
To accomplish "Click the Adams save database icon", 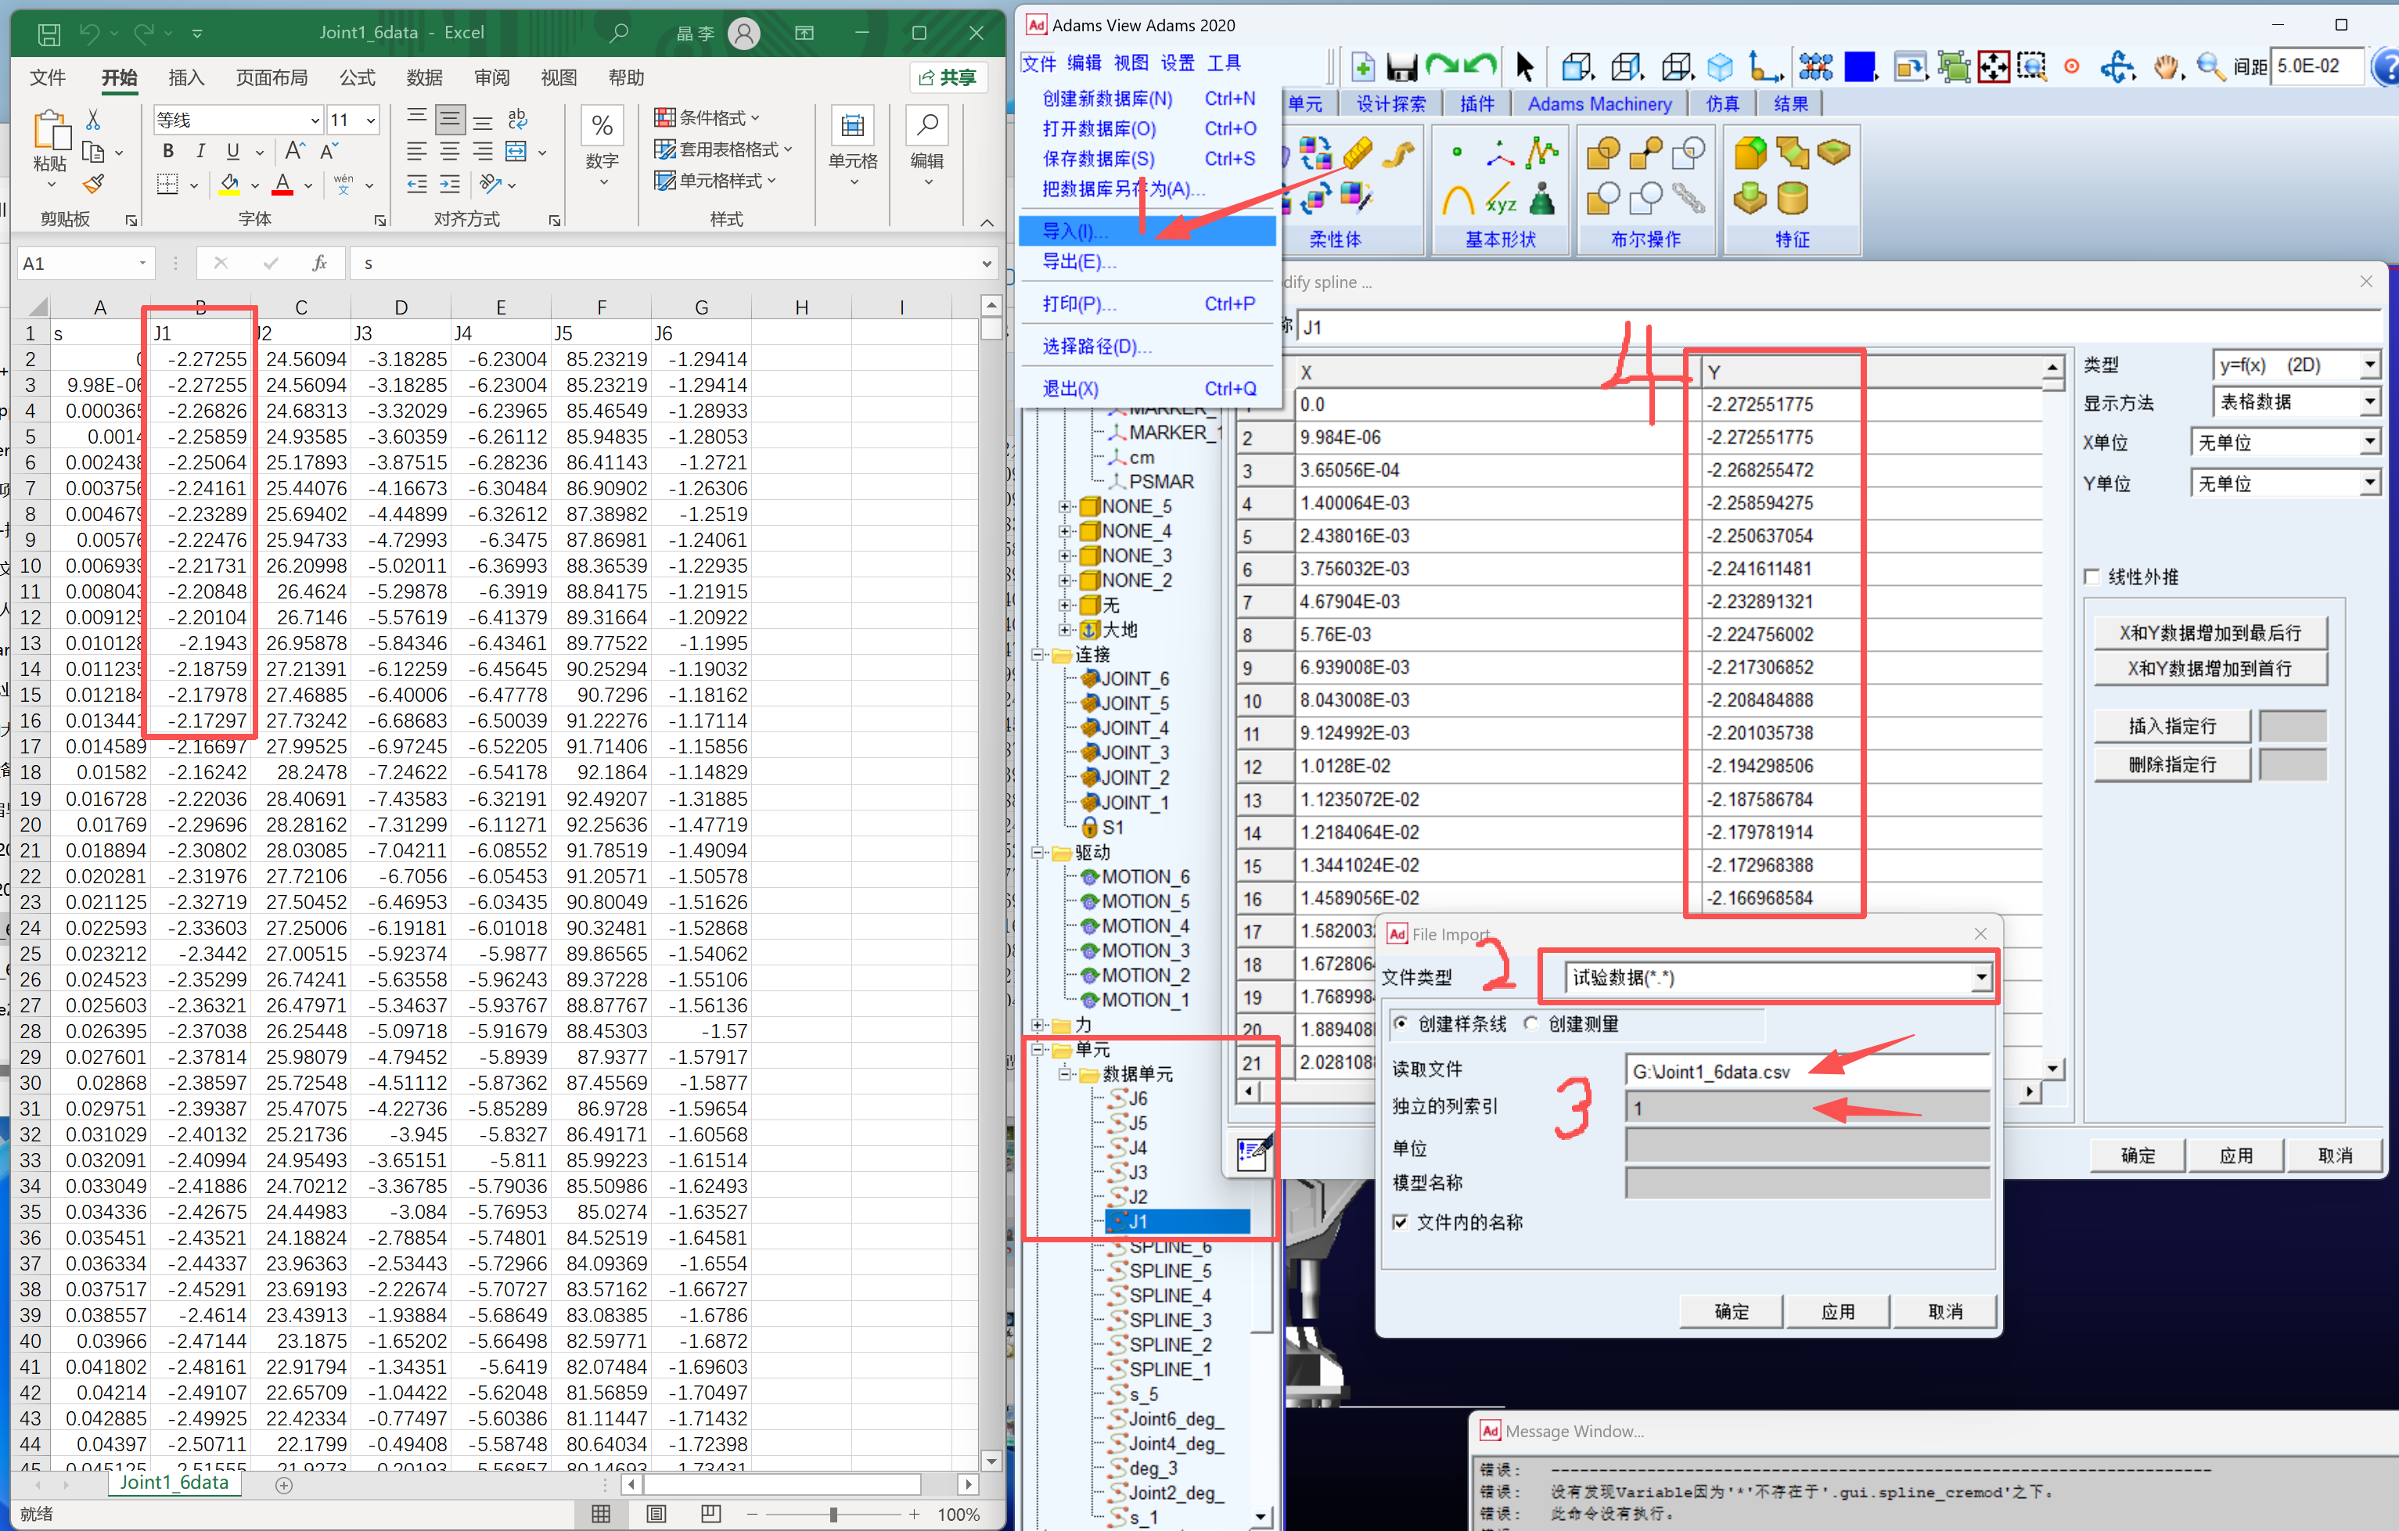I will point(1401,66).
